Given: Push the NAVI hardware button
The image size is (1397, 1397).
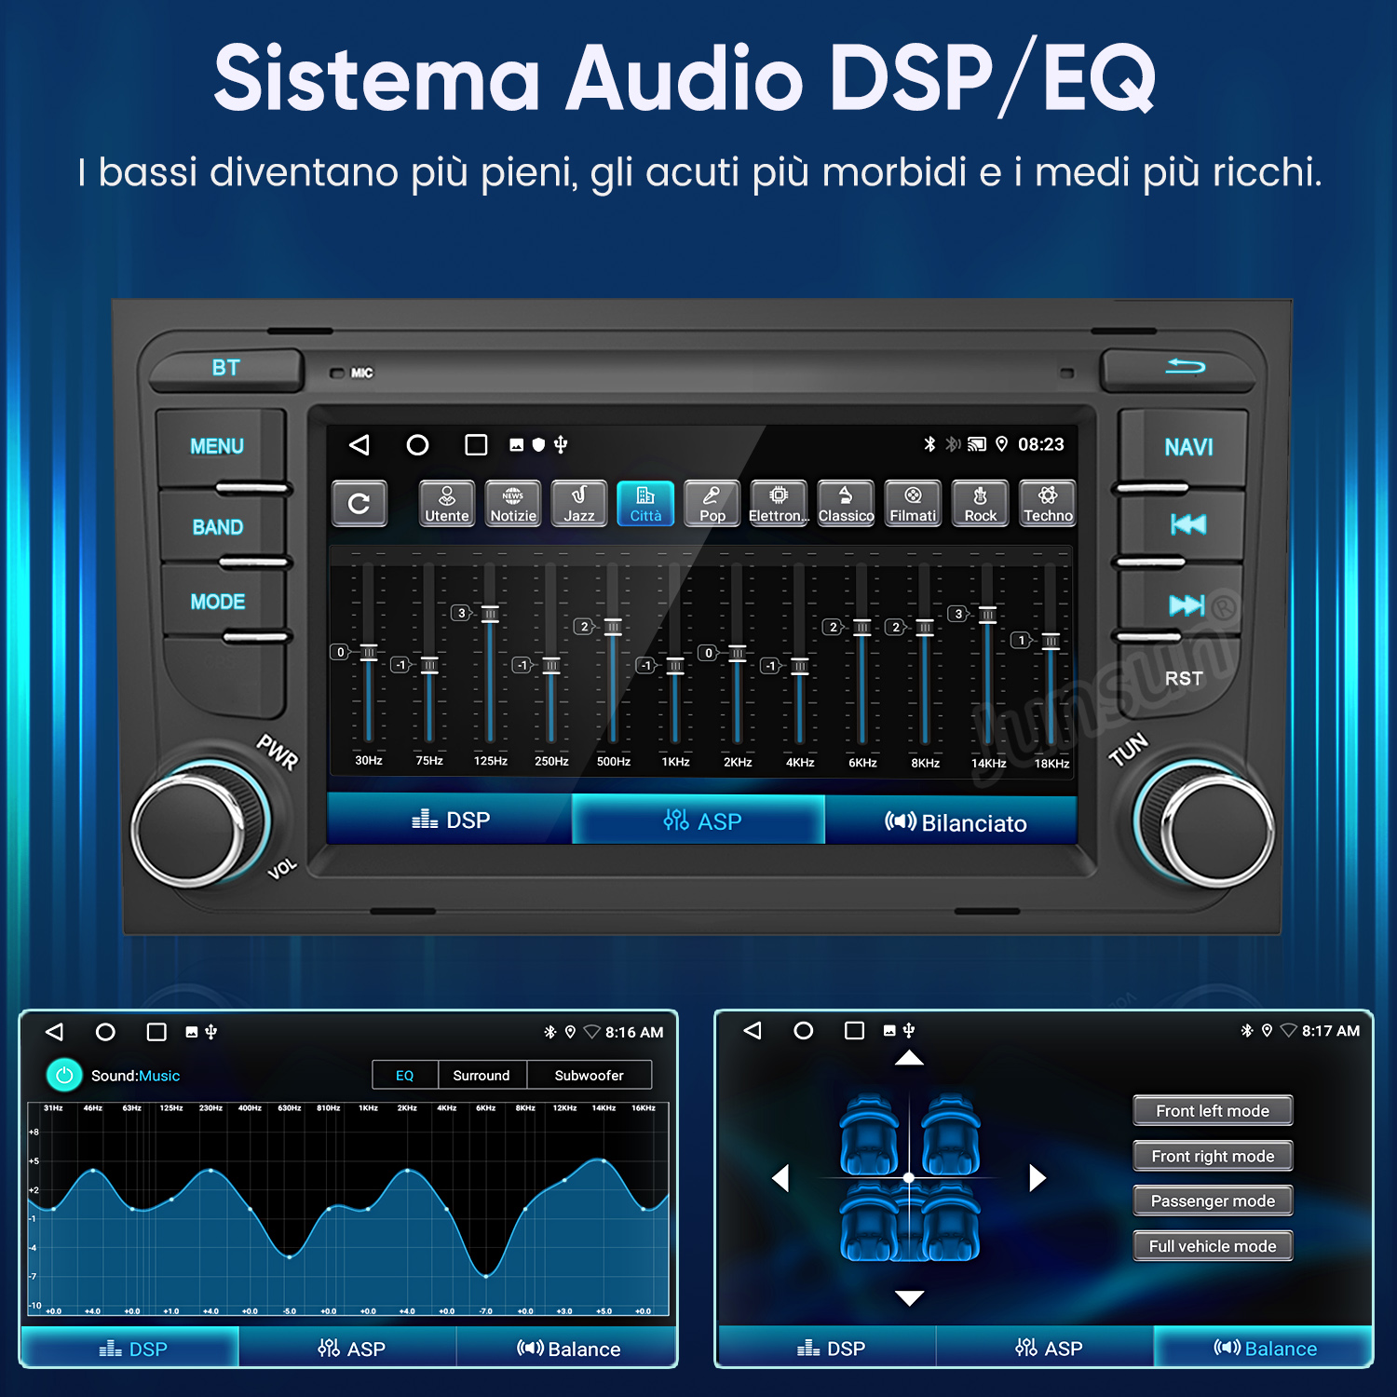Looking at the screenshot, I should tap(1187, 448).
